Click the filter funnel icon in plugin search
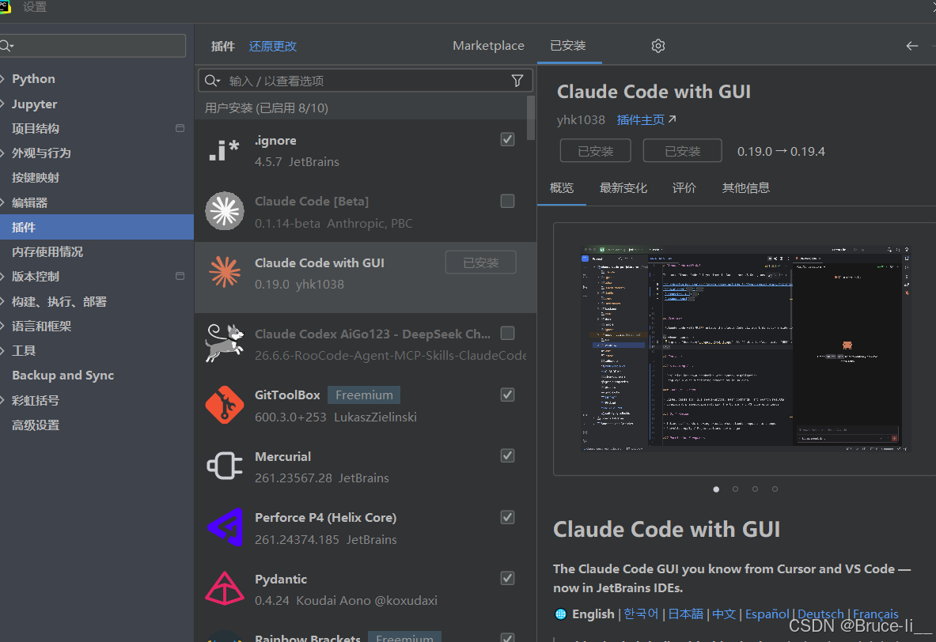Image resolution: width=936 pixels, height=642 pixels. coord(517,81)
